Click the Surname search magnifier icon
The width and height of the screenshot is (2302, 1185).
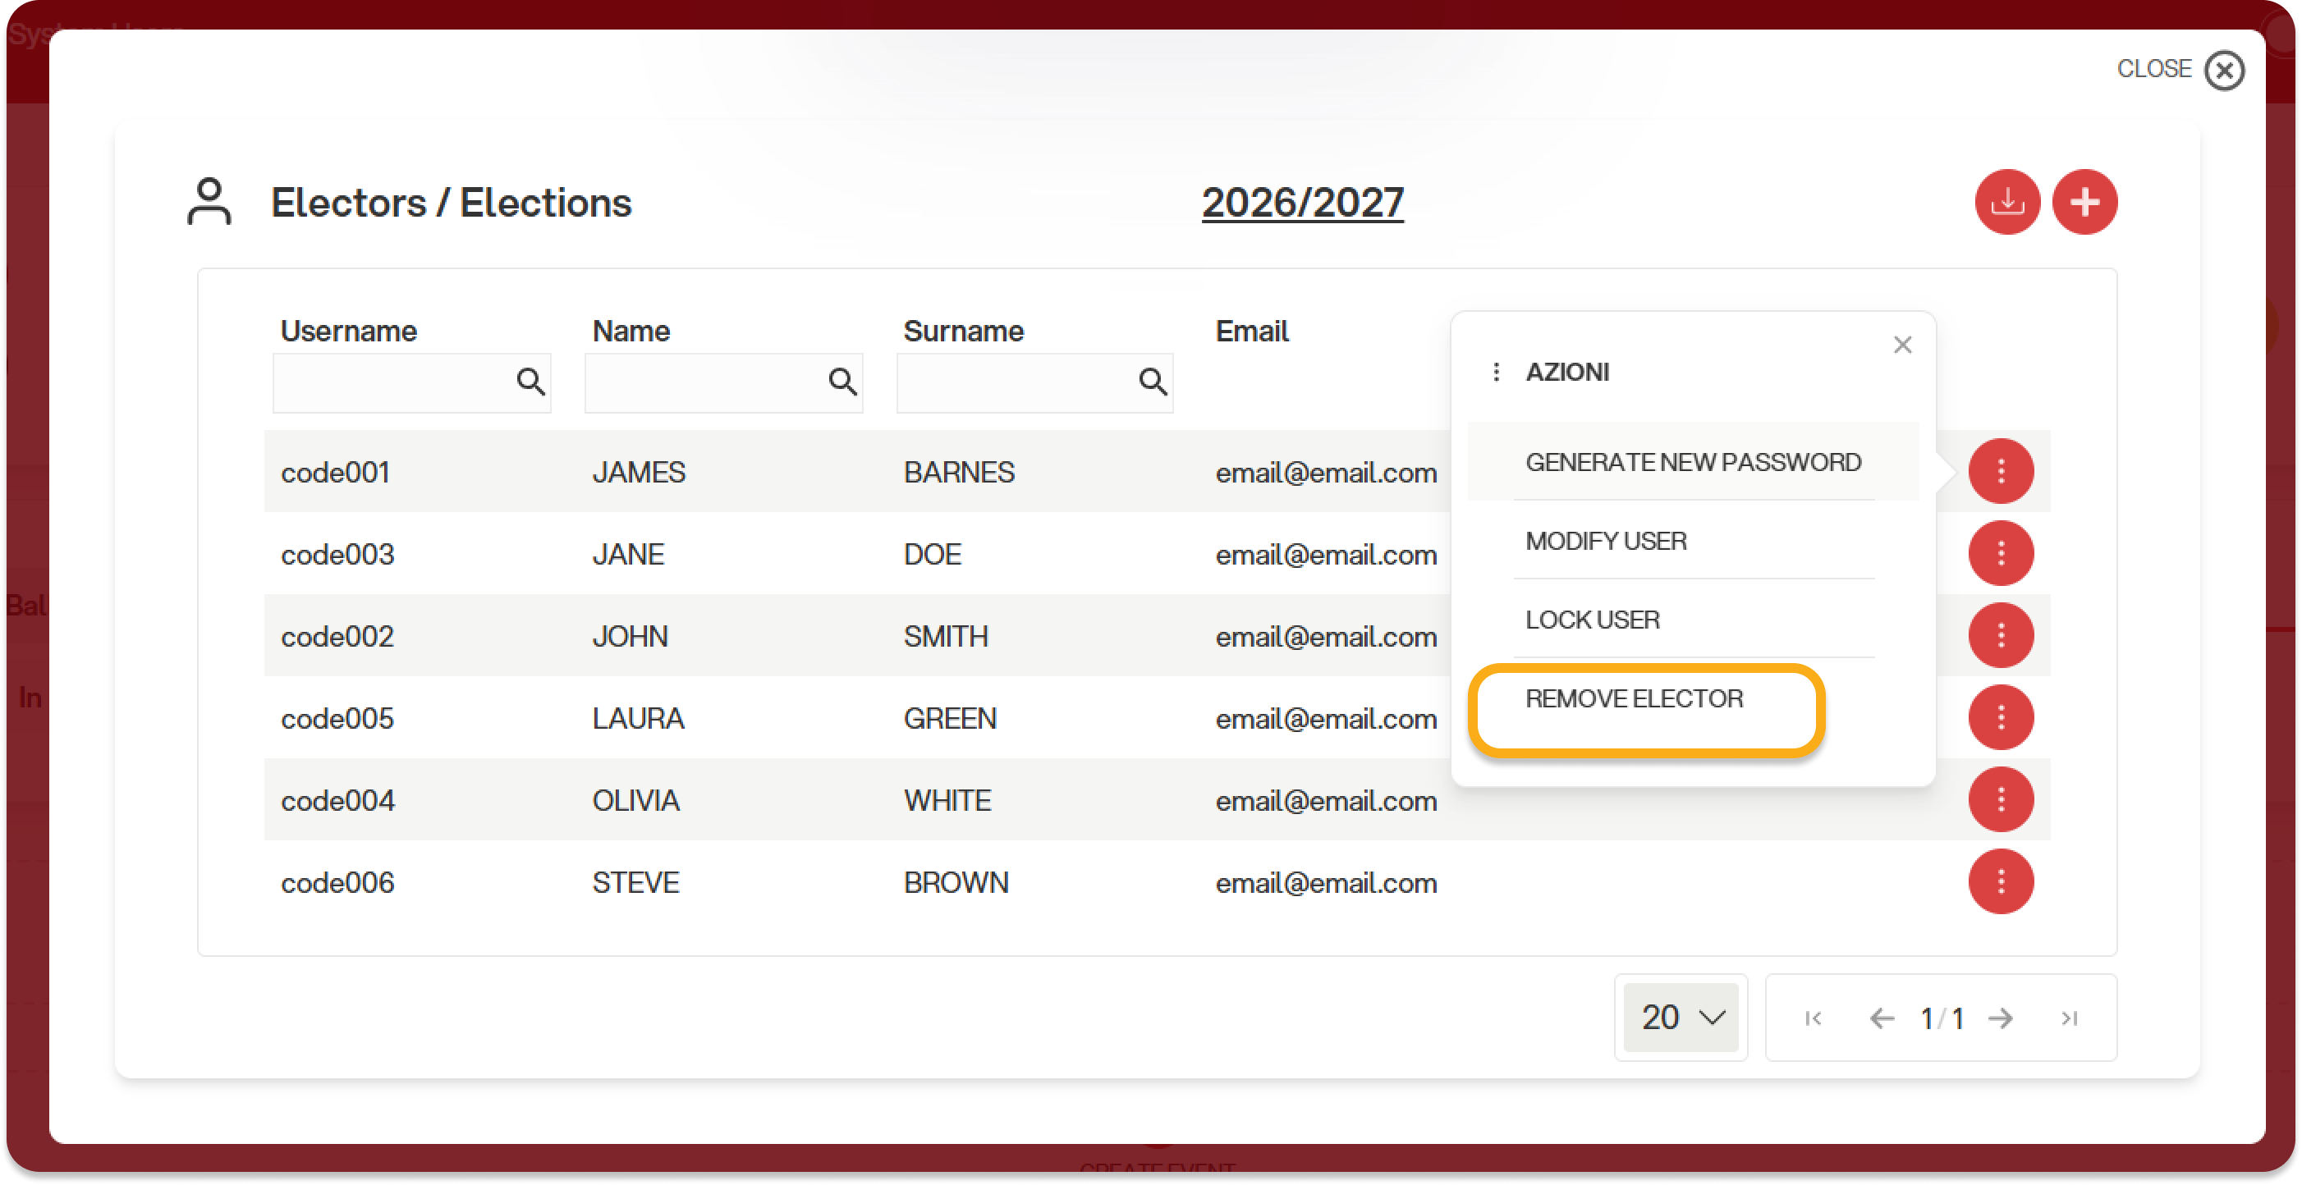1152,382
